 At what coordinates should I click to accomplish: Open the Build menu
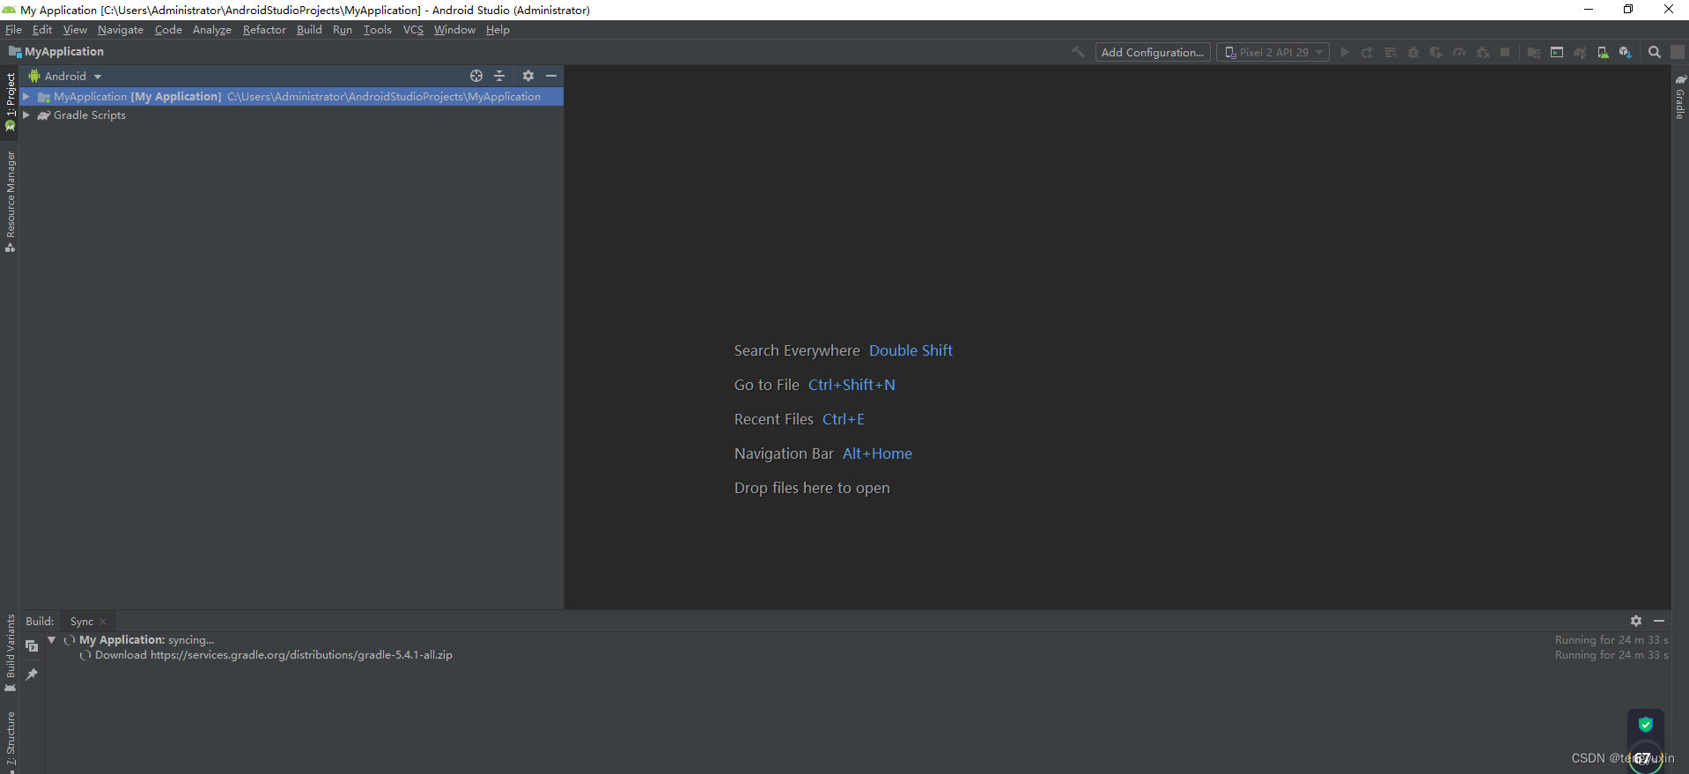point(309,30)
